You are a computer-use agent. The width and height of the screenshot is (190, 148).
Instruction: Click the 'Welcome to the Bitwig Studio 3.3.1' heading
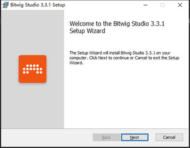[x=117, y=24]
